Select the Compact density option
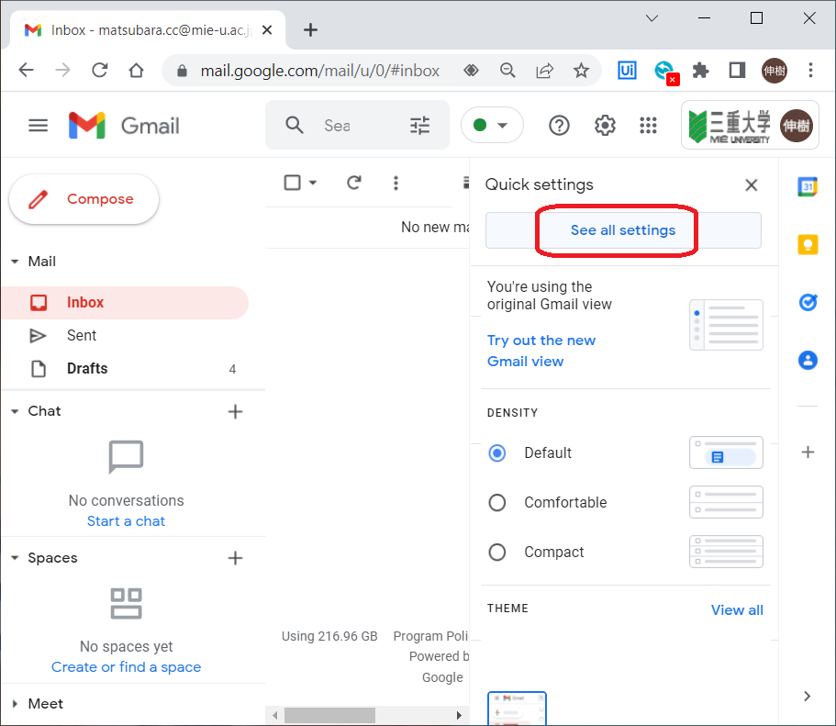Image resolution: width=836 pixels, height=726 pixels. [496, 553]
